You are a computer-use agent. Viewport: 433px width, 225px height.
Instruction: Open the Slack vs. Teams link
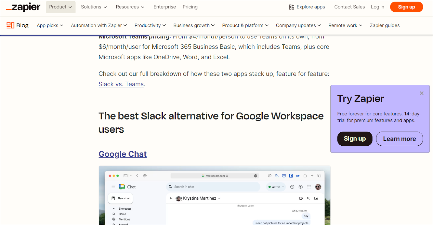click(x=121, y=84)
